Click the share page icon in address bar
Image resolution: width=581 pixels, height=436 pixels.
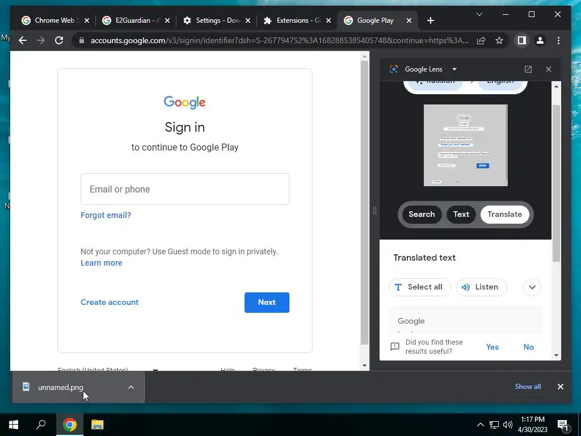[x=481, y=40]
